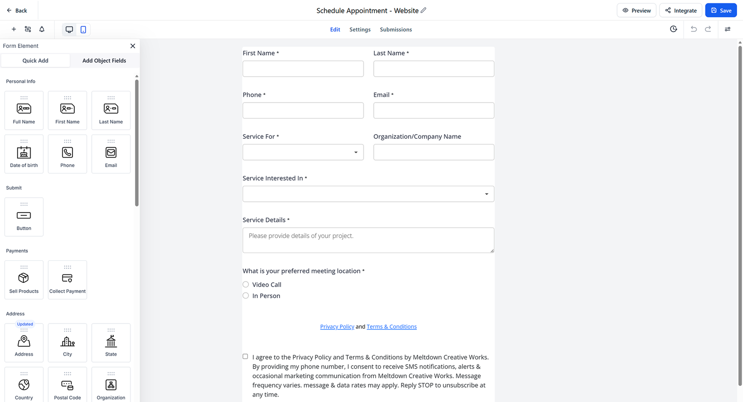
Task: Click the Save button
Action: pos(721,11)
